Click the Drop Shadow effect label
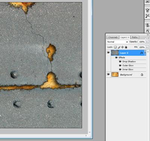 (x=129, y=61)
